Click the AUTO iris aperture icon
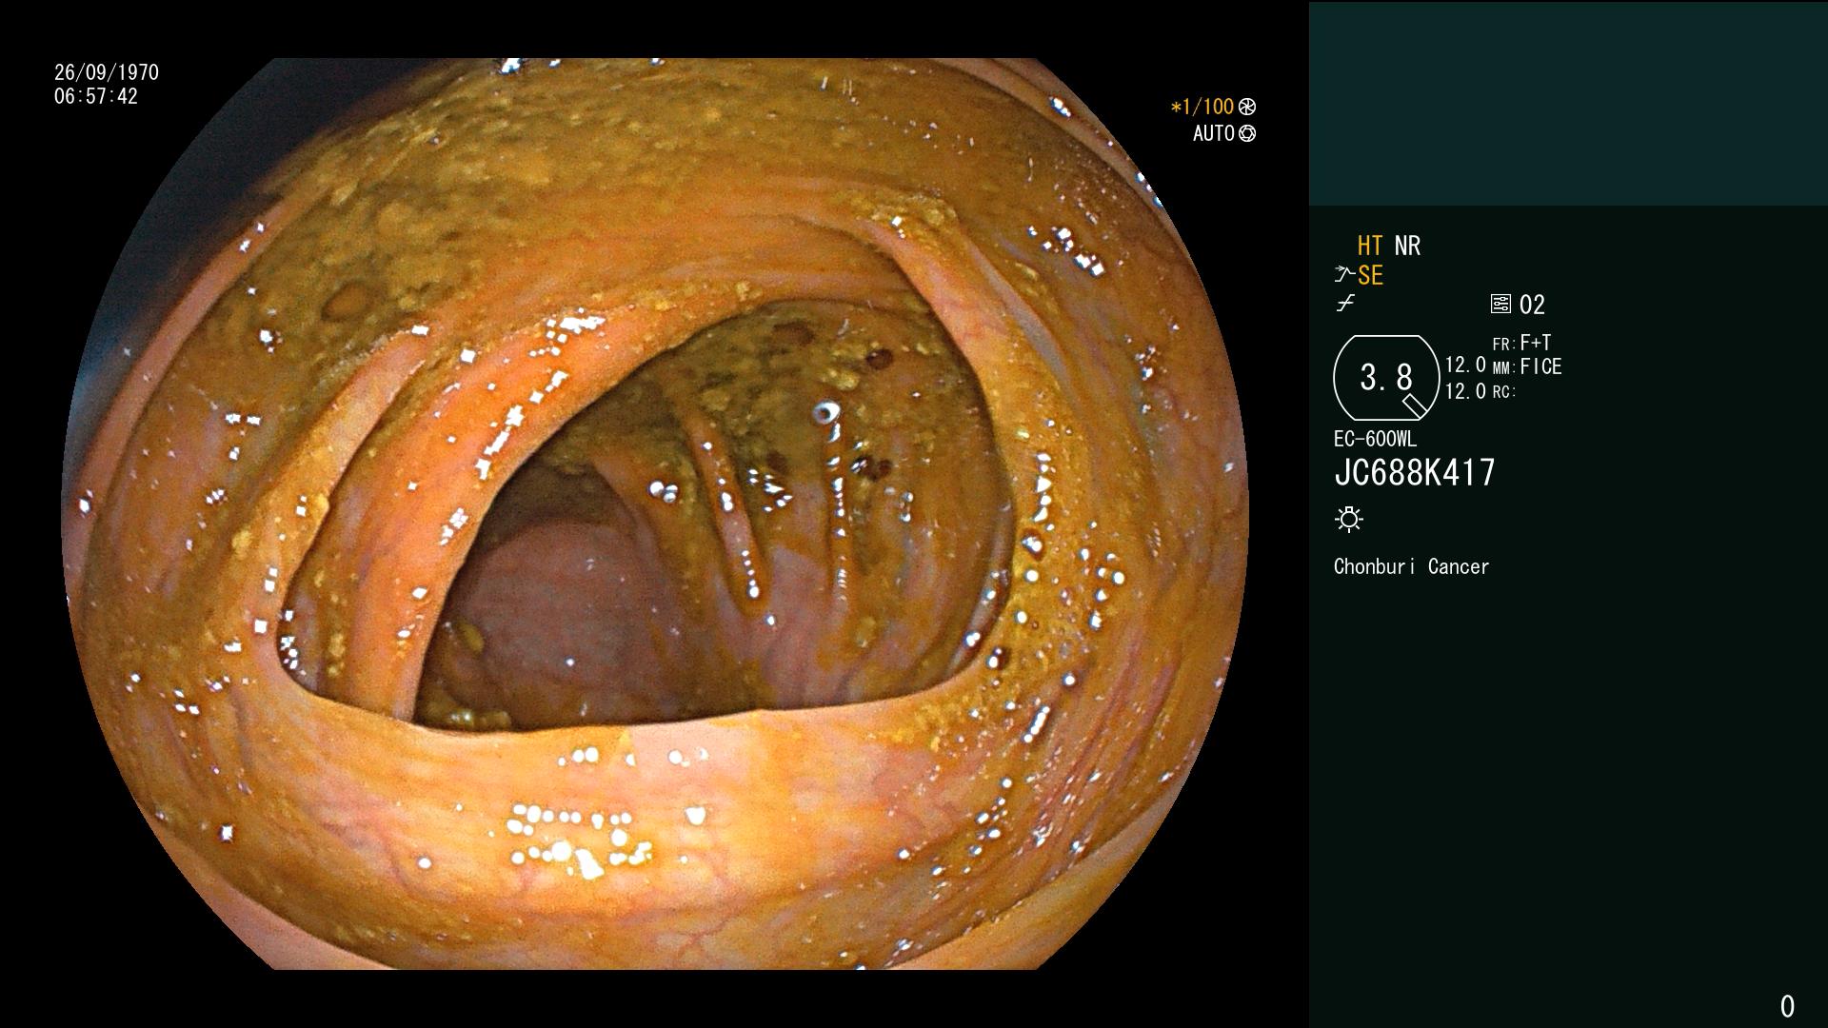 click(x=1247, y=133)
